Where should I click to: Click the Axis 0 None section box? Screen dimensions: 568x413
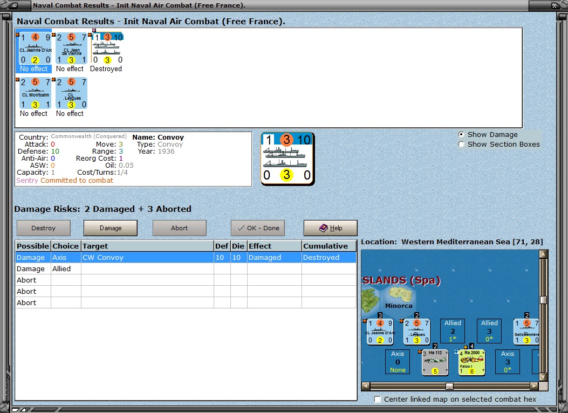[x=398, y=362]
